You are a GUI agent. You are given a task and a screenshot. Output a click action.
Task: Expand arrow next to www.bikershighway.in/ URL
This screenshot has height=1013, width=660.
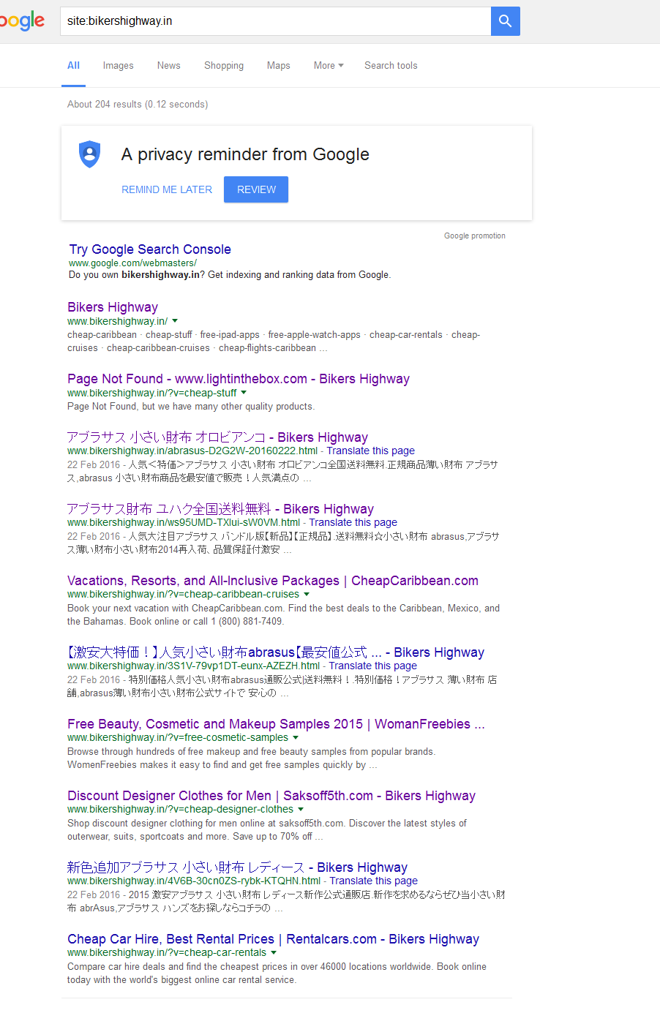[x=175, y=321]
